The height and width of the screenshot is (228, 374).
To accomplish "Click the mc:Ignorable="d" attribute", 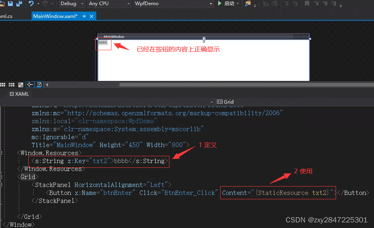I will click(60, 137).
